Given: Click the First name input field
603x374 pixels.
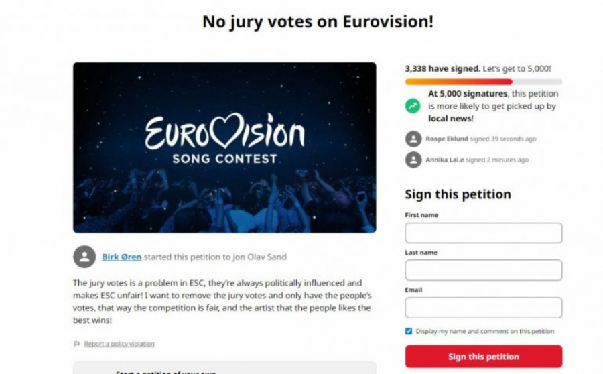Looking at the screenshot, I should click(x=483, y=233).
